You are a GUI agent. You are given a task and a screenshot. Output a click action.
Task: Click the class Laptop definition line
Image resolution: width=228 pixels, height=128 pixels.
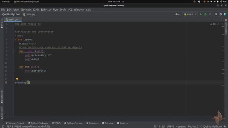tap(24, 39)
